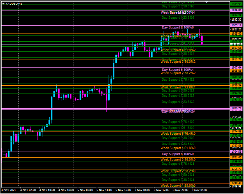This screenshot has width=244, height=194.
Task: Select the 'Day Support 2 38.2%0' label
Action: (178, 138)
